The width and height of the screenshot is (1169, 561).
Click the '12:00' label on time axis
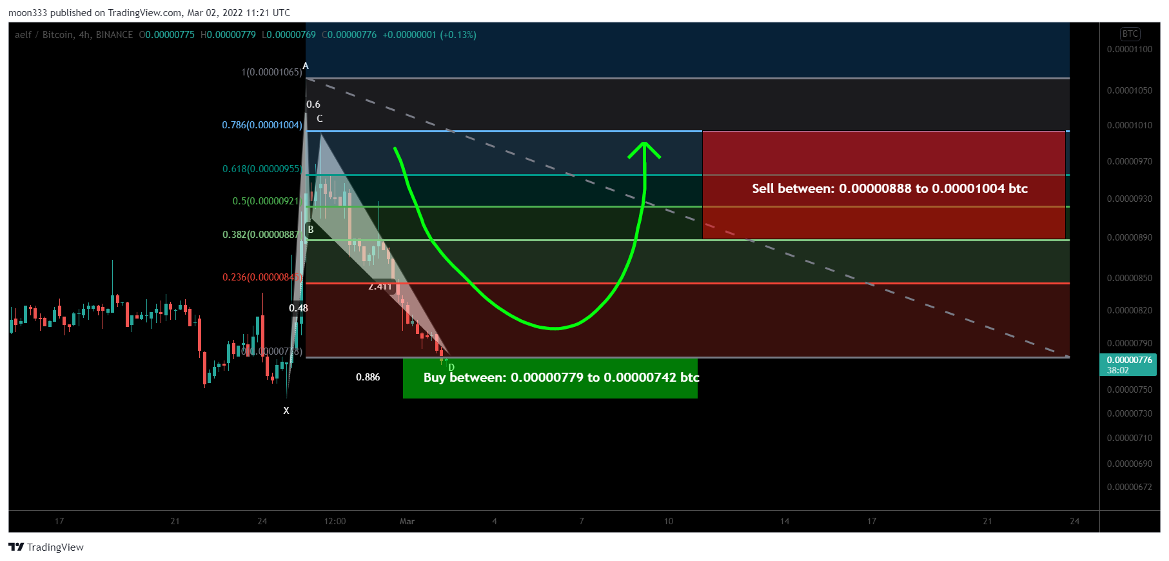(335, 521)
